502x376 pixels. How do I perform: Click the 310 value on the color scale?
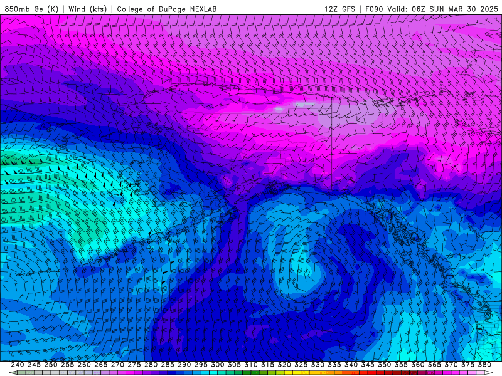(250, 365)
